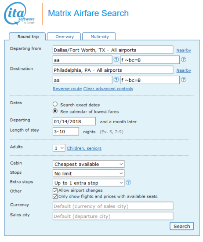Select See calendar of lowest fares

(x=55, y=111)
